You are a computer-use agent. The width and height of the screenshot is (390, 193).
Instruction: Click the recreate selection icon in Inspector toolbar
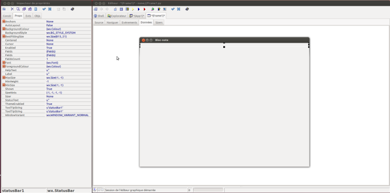(36, 9)
